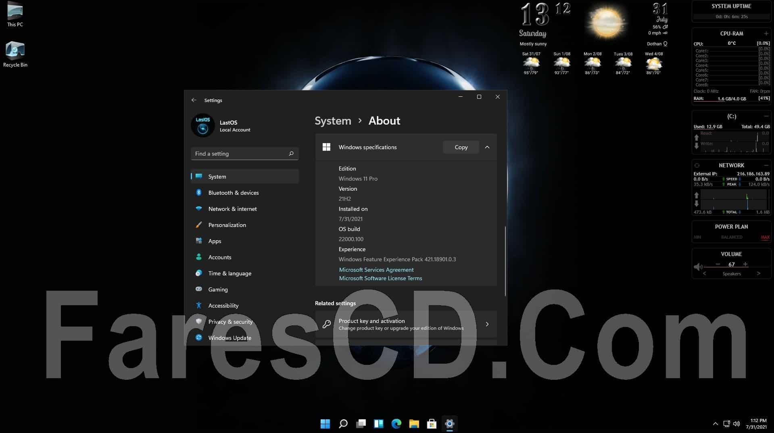Open the This PC desktop icon
This screenshot has width=774, height=433.
coord(15,14)
